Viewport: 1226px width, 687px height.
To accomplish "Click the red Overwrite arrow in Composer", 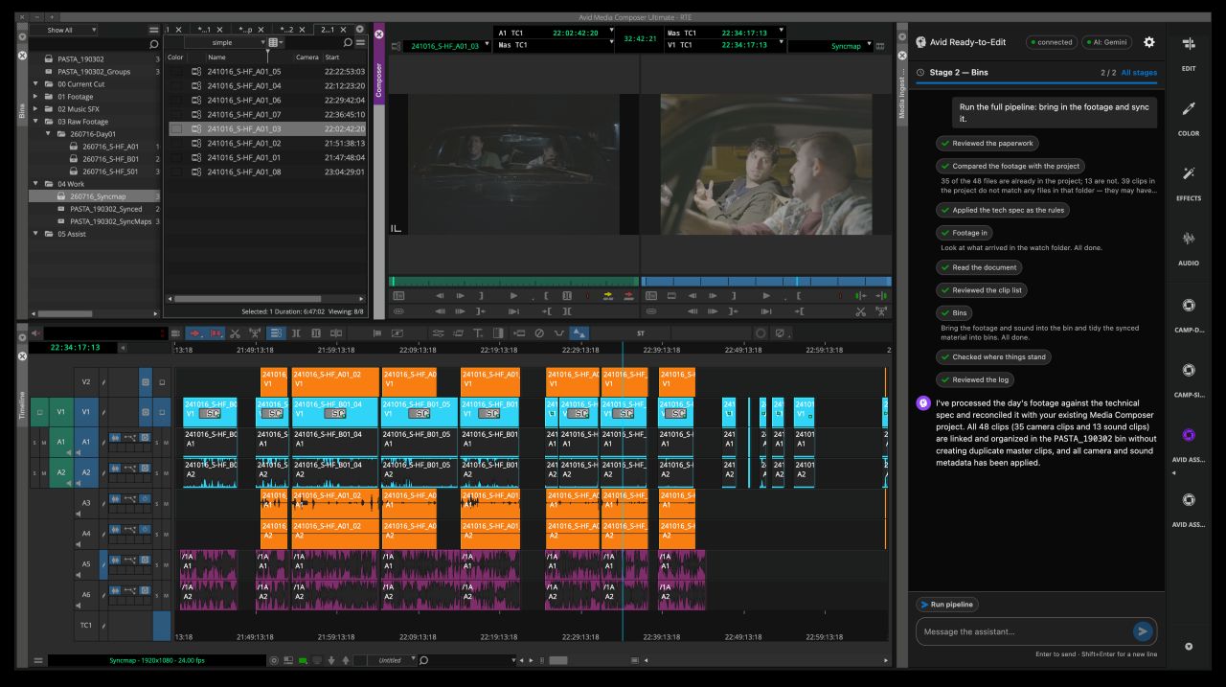I will tap(629, 295).
